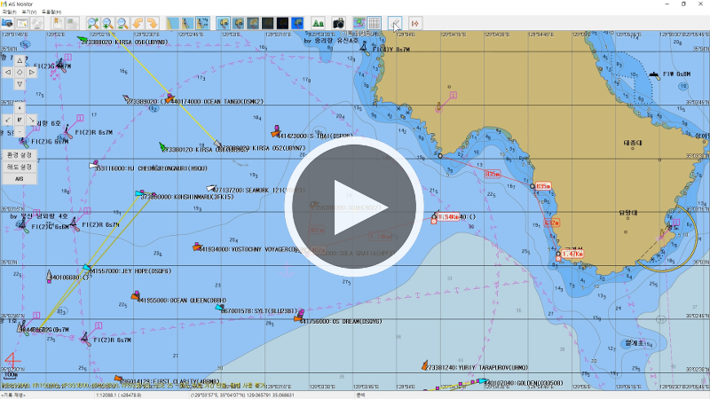Click the AIS button on left panel
Image resolution: width=710 pixels, height=399 pixels.
20,178
